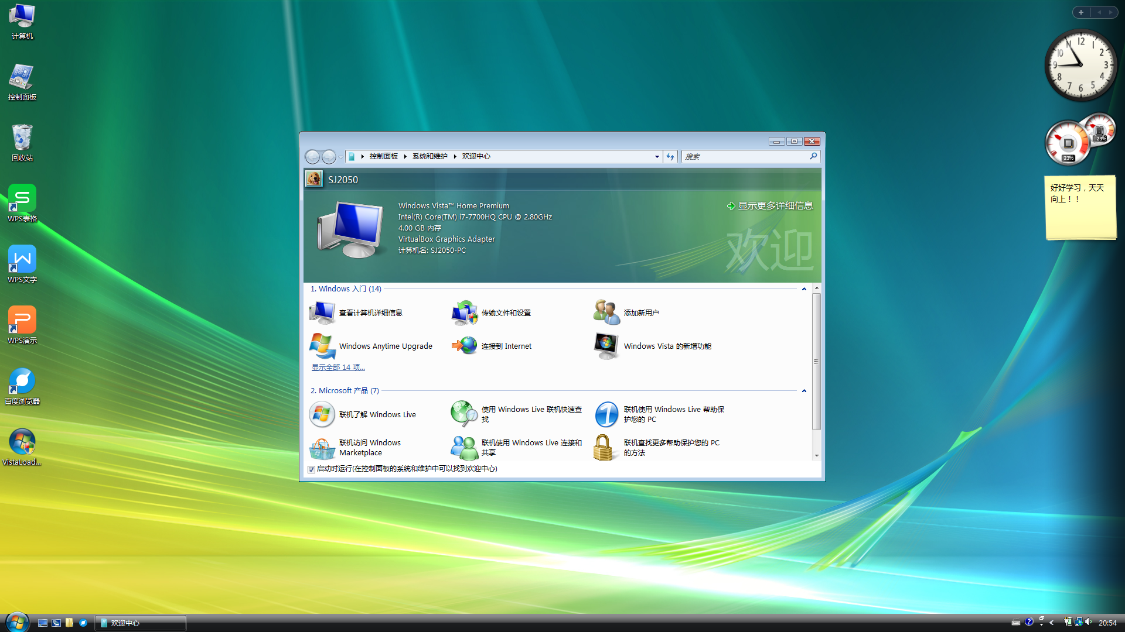Open the address bar history dropdown
Screen dimensions: 1125x632
click(657, 157)
